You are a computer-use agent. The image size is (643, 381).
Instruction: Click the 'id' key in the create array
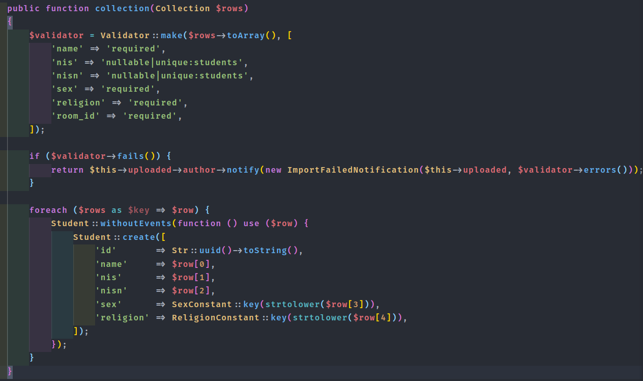pos(106,251)
